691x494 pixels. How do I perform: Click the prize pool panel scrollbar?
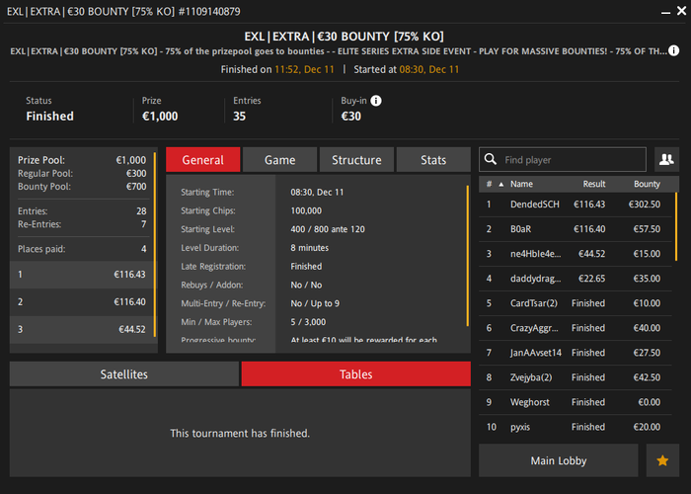coord(155,245)
